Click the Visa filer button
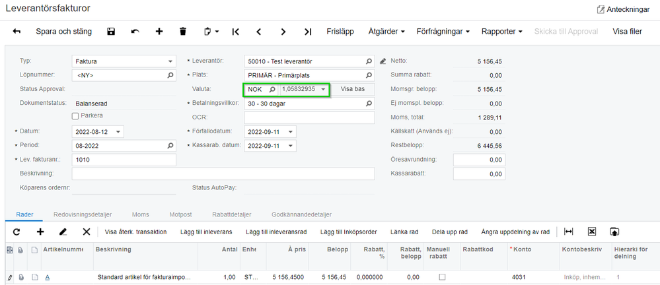 tap(627, 32)
